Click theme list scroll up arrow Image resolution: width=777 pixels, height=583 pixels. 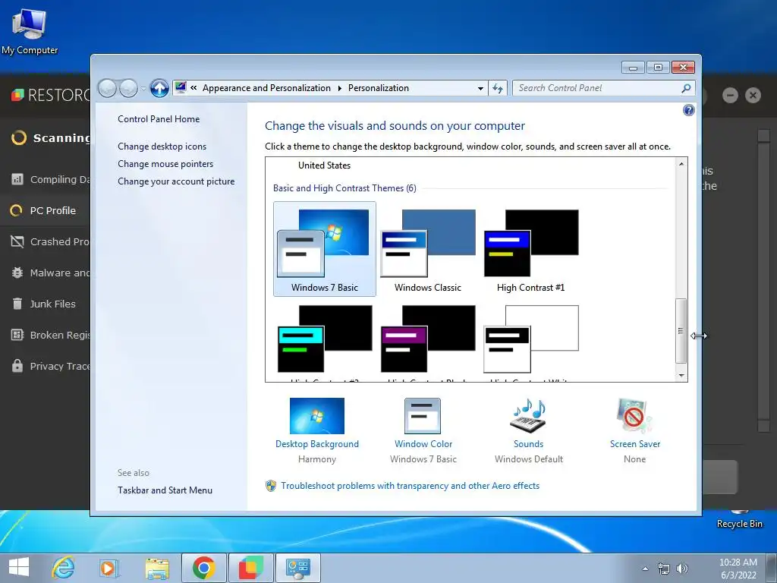[x=681, y=164]
